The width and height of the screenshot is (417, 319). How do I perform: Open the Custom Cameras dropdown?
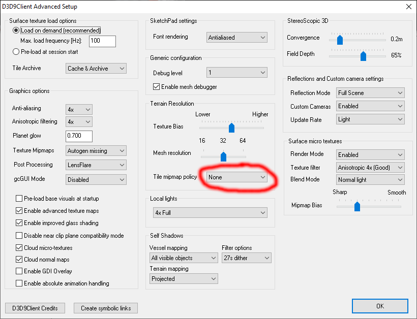pos(370,106)
